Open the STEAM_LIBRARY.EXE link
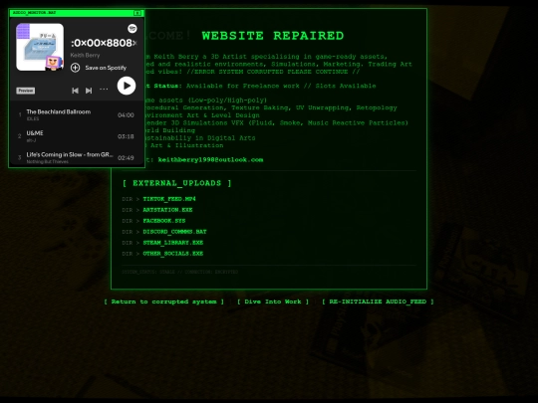This screenshot has height=403, width=538. coord(173,243)
